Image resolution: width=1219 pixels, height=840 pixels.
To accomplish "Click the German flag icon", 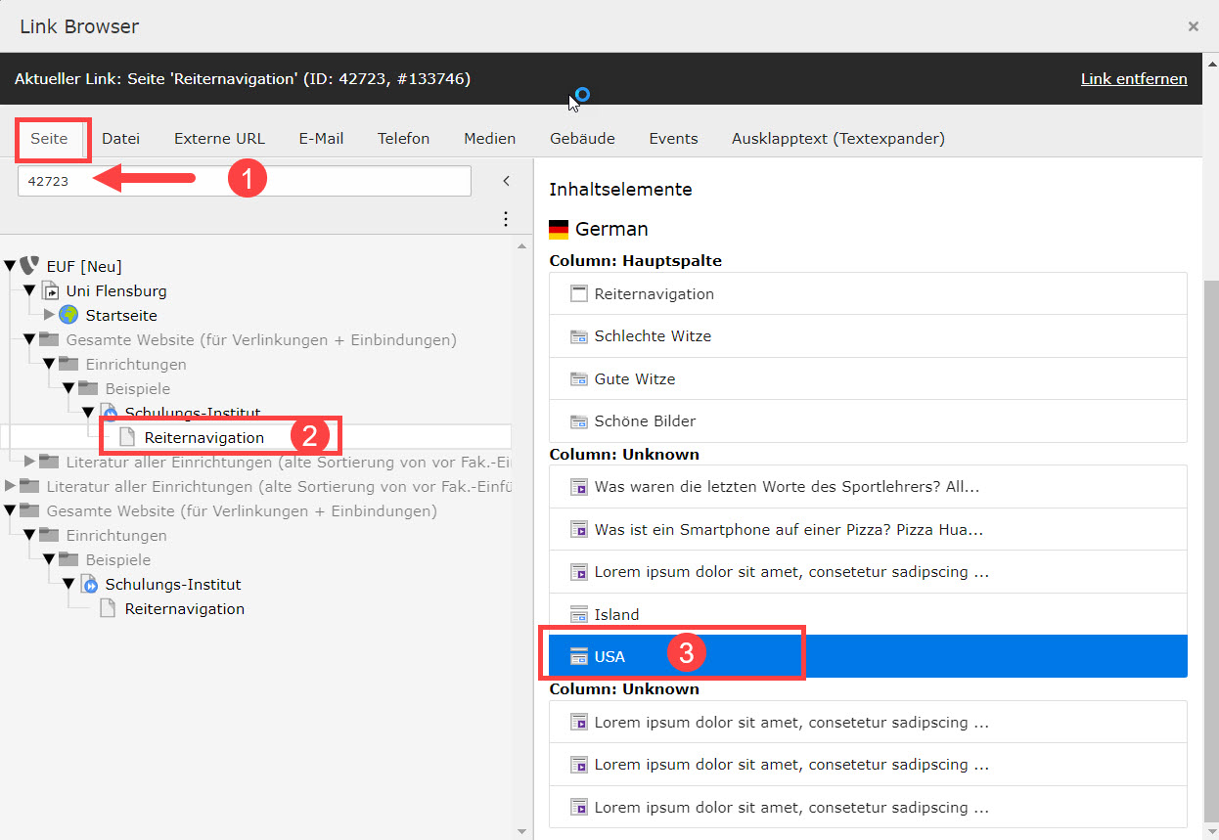I will [x=559, y=230].
